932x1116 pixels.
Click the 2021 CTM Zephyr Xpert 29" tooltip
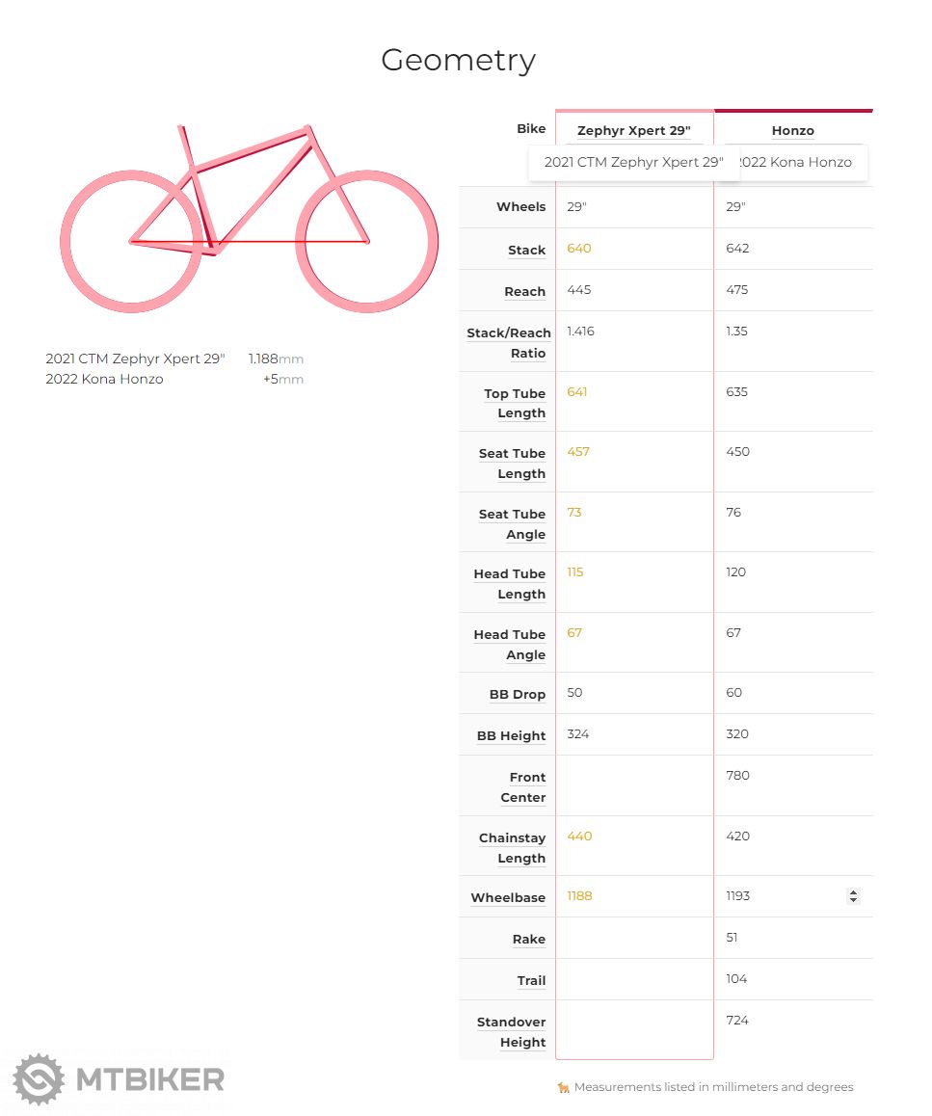point(633,162)
